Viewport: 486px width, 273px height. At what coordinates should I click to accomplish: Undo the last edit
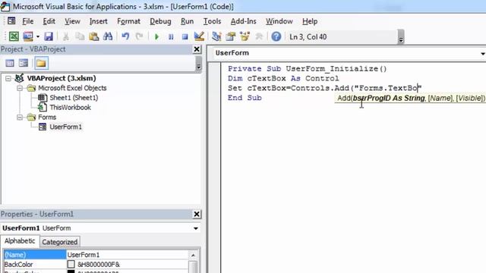tap(125, 36)
